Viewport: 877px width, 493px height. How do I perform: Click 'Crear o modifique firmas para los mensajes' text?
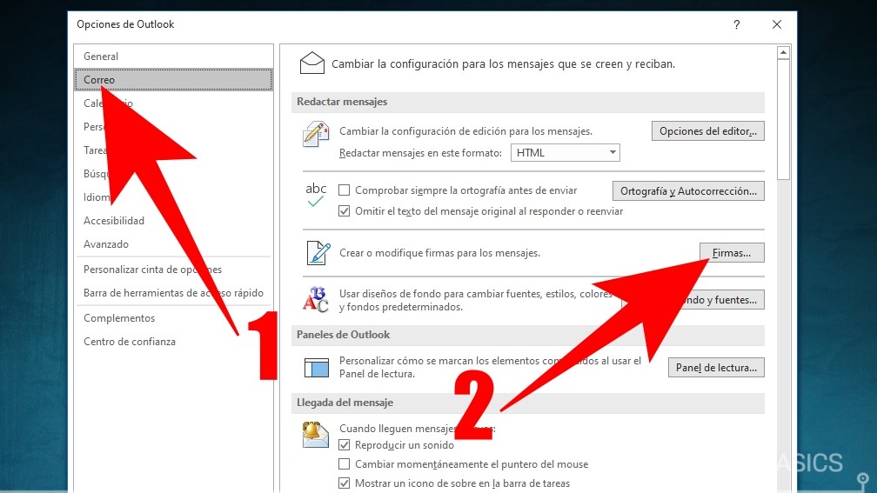coord(439,253)
